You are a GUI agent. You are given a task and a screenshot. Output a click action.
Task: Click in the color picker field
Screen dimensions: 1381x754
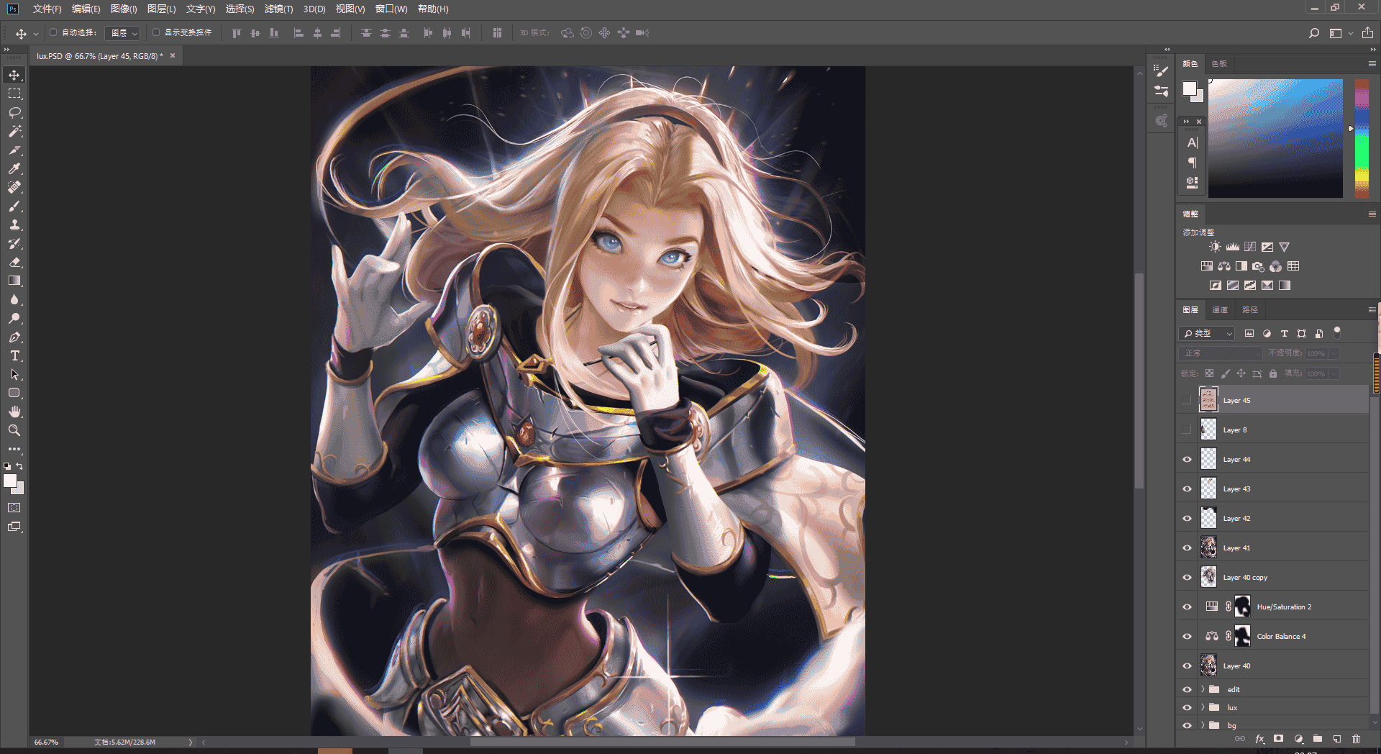1275,138
